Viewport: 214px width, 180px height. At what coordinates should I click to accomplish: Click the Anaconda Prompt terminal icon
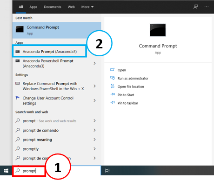pos(18,52)
